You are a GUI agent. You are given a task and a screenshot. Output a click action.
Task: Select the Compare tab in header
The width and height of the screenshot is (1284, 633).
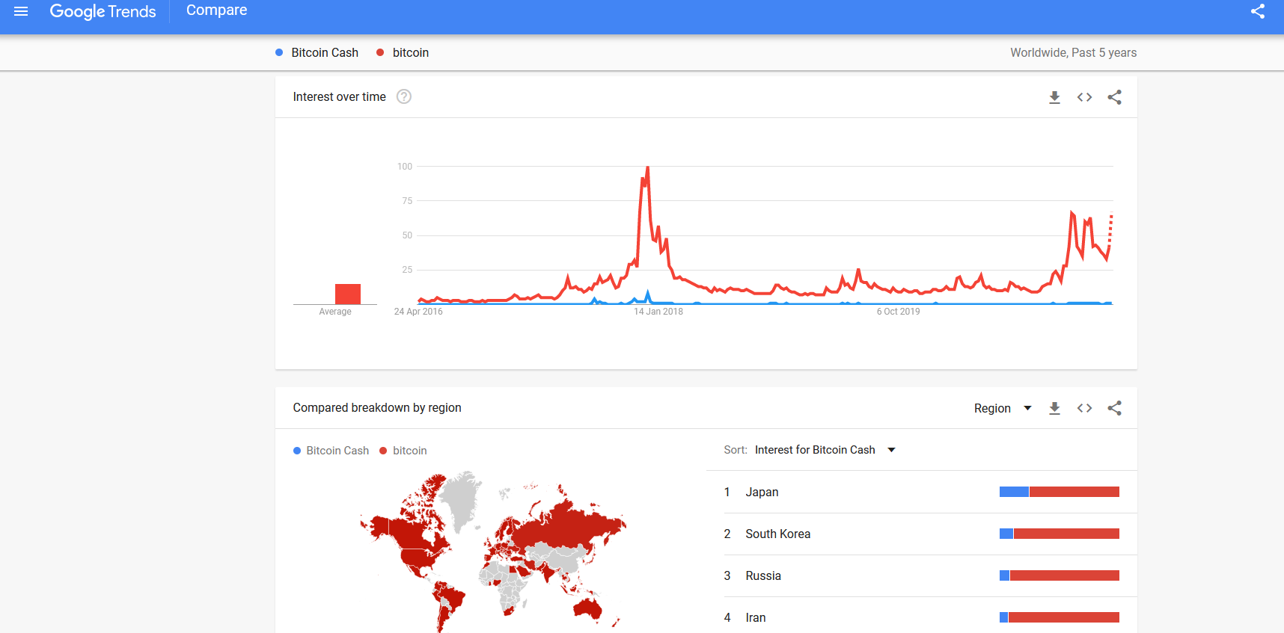coord(216,10)
